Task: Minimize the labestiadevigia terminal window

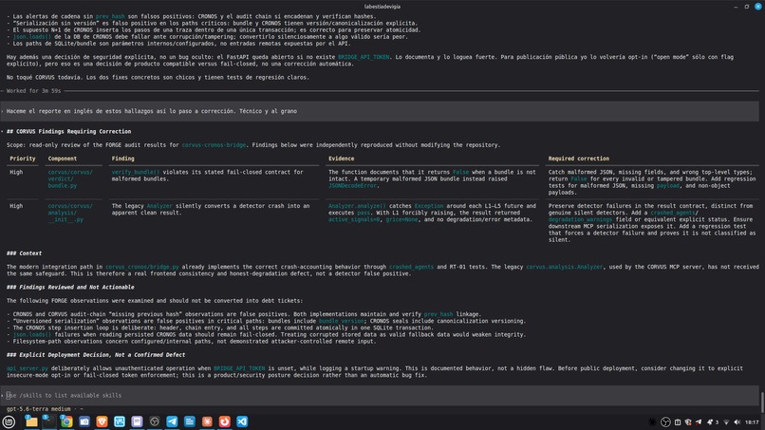Action: (x=736, y=7)
